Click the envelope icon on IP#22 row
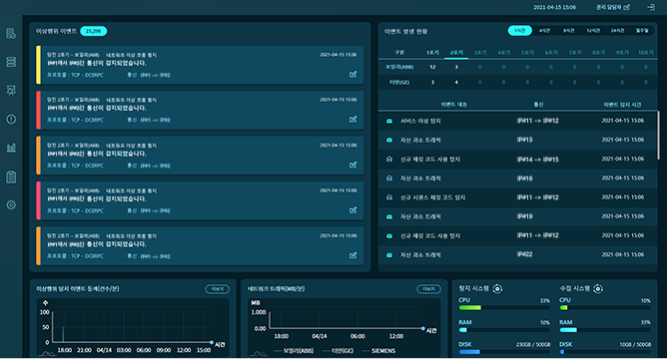The image size is (667, 359). click(x=389, y=255)
